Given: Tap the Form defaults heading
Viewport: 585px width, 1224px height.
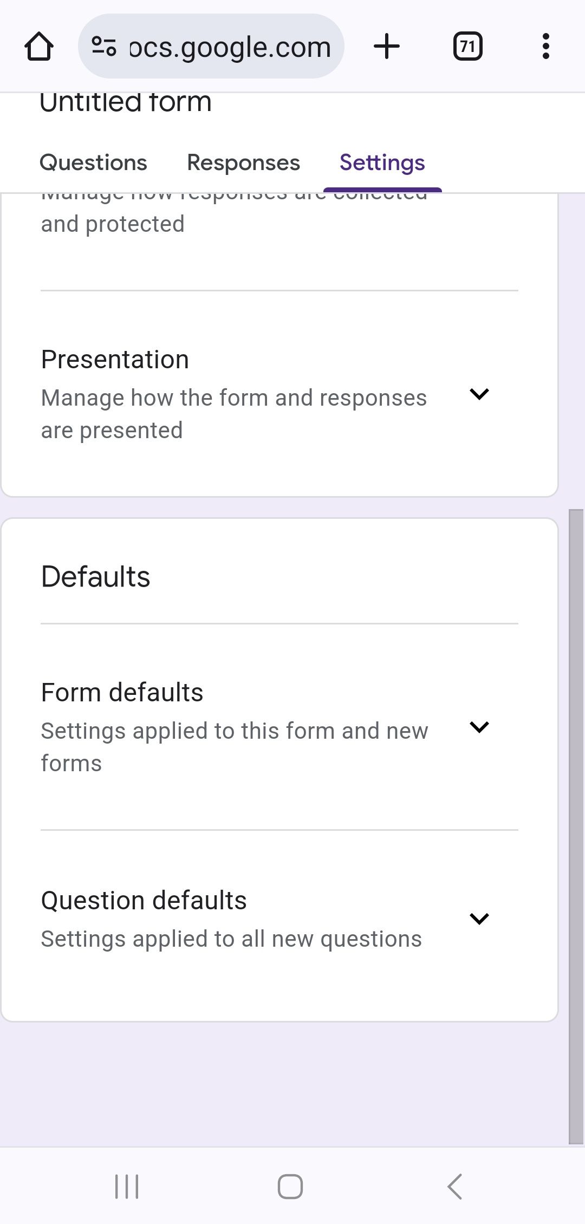Looking at the screenshot, I should click(121, 692).
